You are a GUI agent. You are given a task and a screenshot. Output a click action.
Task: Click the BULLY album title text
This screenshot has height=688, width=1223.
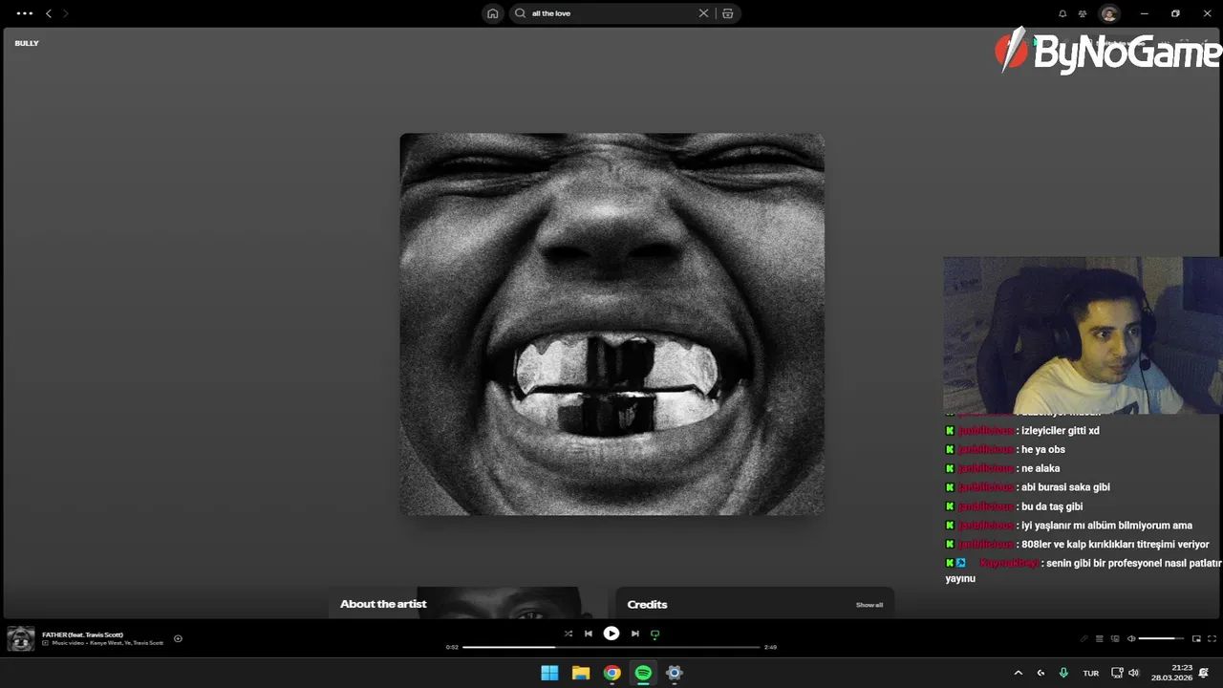click(27, 43)
